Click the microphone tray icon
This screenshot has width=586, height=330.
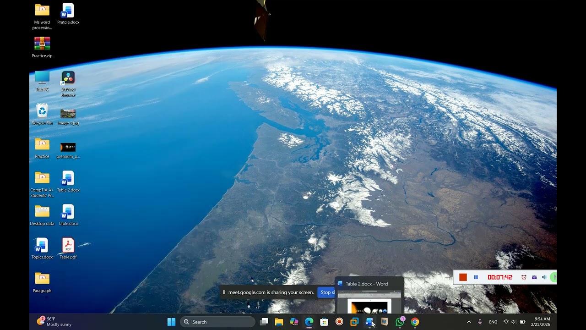click(x=480, y=322)
